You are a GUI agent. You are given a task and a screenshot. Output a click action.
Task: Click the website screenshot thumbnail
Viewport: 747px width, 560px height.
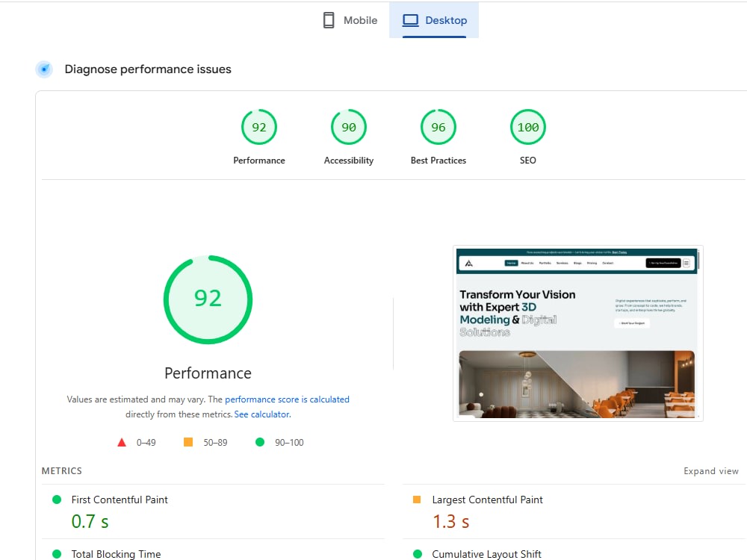(x=578, y=333)
